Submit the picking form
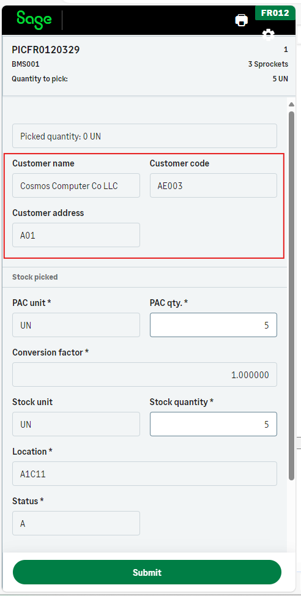Image resolution: width=301 pixels, height=596 pixels. 147,572
